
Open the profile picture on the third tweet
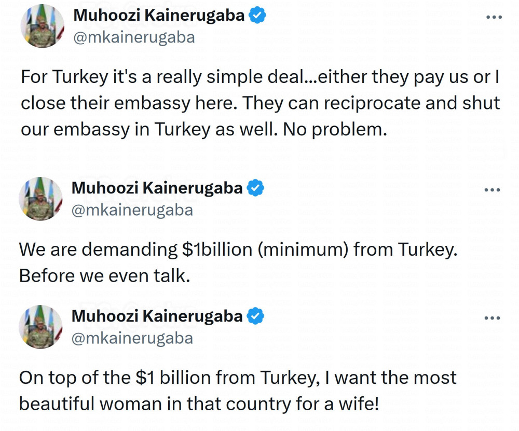coord(40,327)
